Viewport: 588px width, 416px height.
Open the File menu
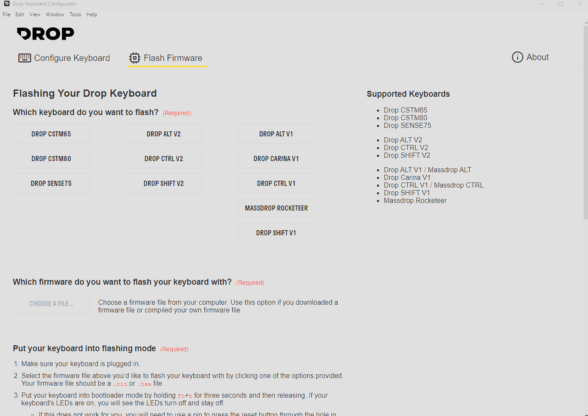pyautogui.click(x=6, y=14)
